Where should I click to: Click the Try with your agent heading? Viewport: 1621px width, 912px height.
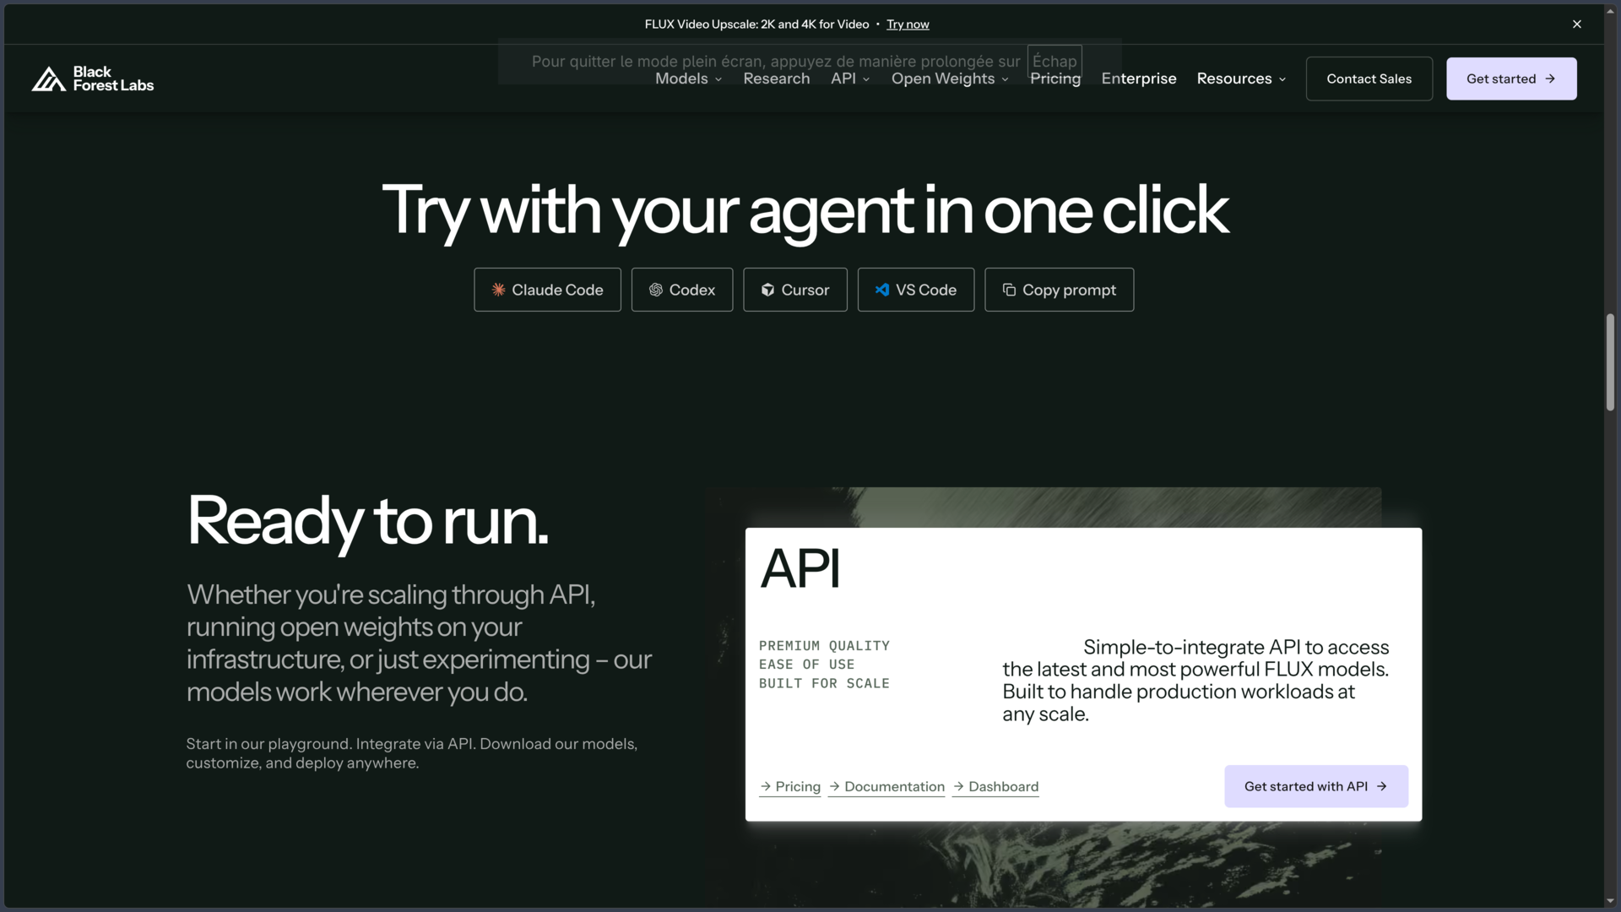(x=805, y=210)
